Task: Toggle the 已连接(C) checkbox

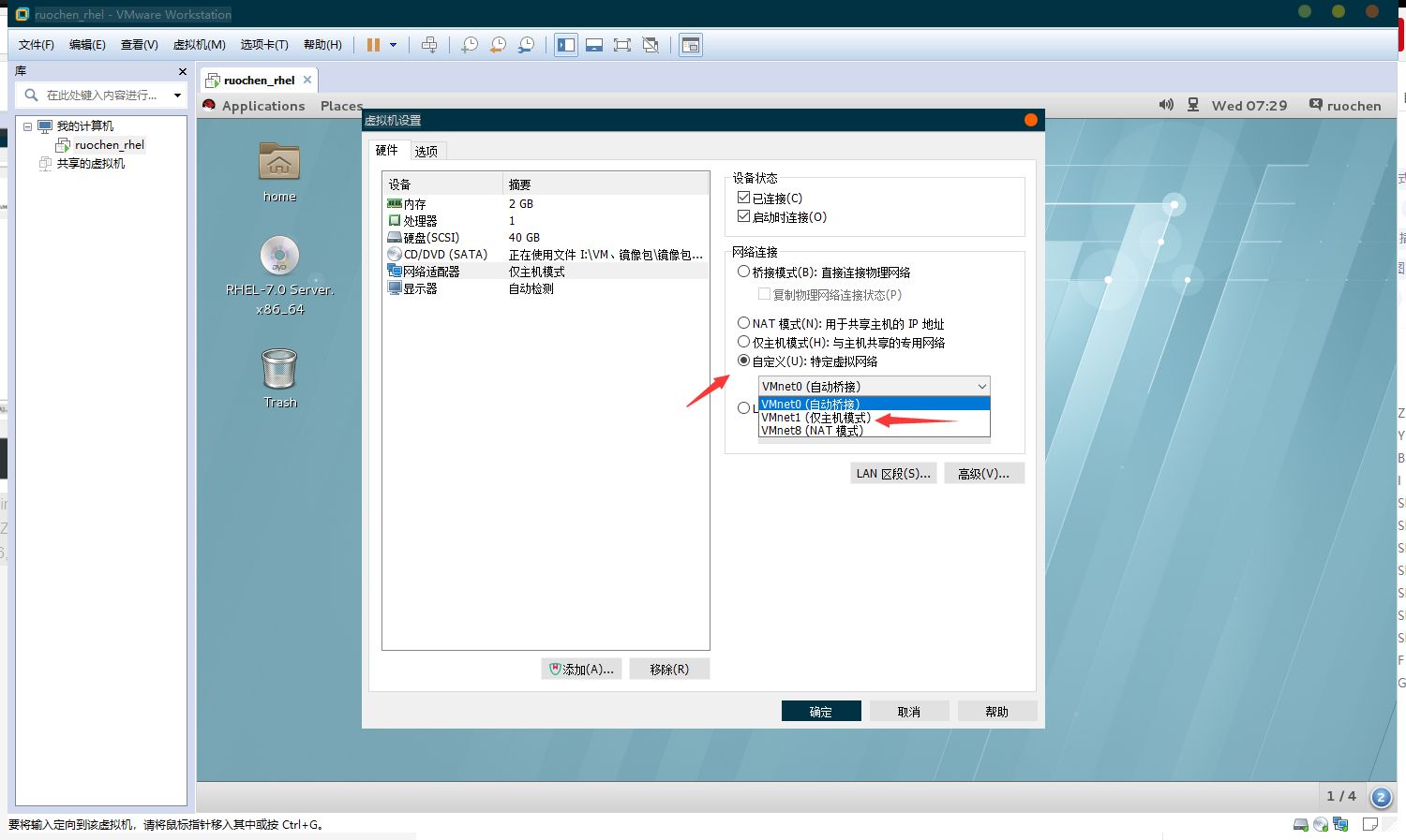Action: click(x=744, y=198)
